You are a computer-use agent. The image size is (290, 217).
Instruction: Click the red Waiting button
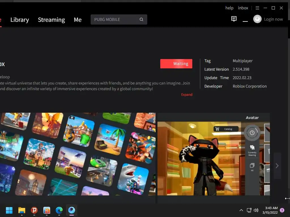pyautogui.click(x=176, y=64)
